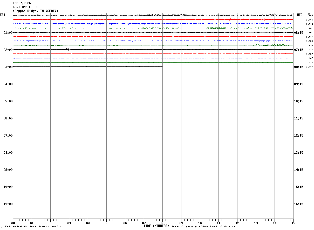Select the 07:00 EST time label
The width and height of the screenshot is (314, 230).
(8, 136)
